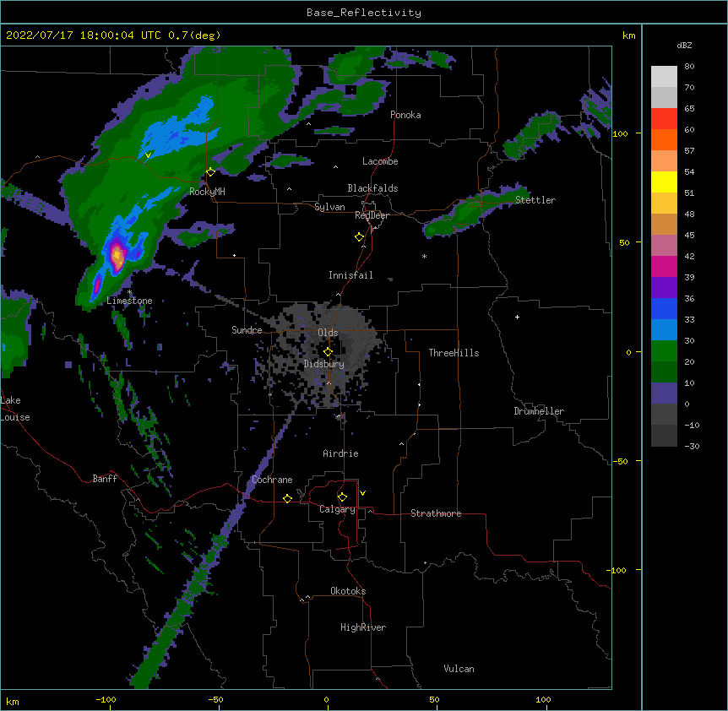Screen dimensions: 728x711
Task: Click the Cochrane city label
Action: click(272, 480)
